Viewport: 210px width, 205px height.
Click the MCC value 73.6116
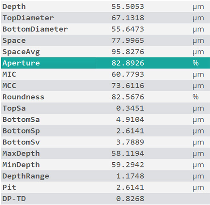coord(128,86)
